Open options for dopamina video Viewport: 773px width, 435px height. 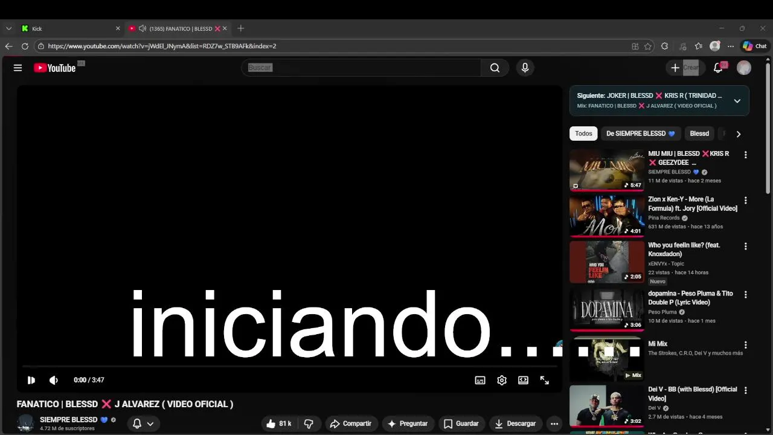coord(745,295)
